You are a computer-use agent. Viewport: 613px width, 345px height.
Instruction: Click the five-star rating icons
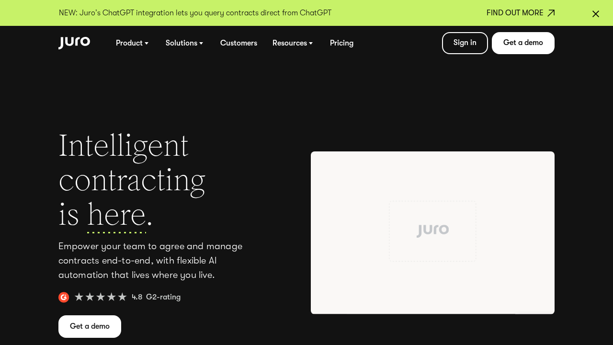(x=101, y=297)
